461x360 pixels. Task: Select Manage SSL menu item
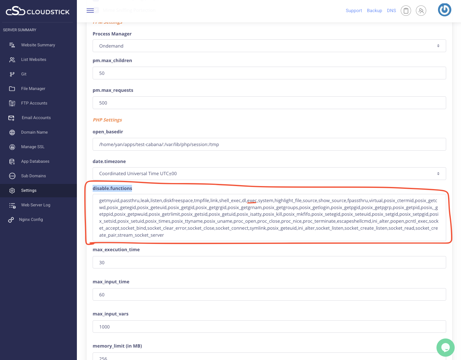click(x=33, y=147)
